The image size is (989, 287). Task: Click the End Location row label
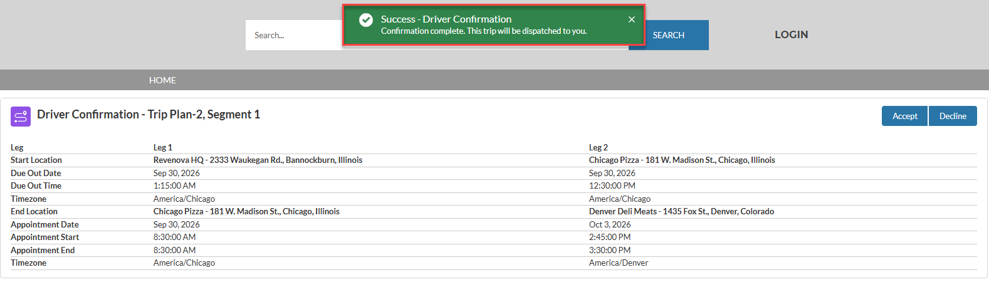pyautogui.click(x=34, y=212)
